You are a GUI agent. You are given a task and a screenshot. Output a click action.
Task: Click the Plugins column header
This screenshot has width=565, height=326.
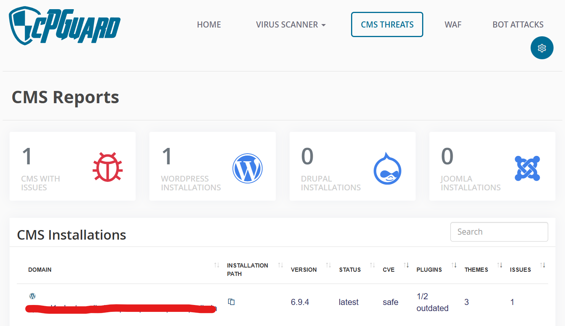(429, 270)
